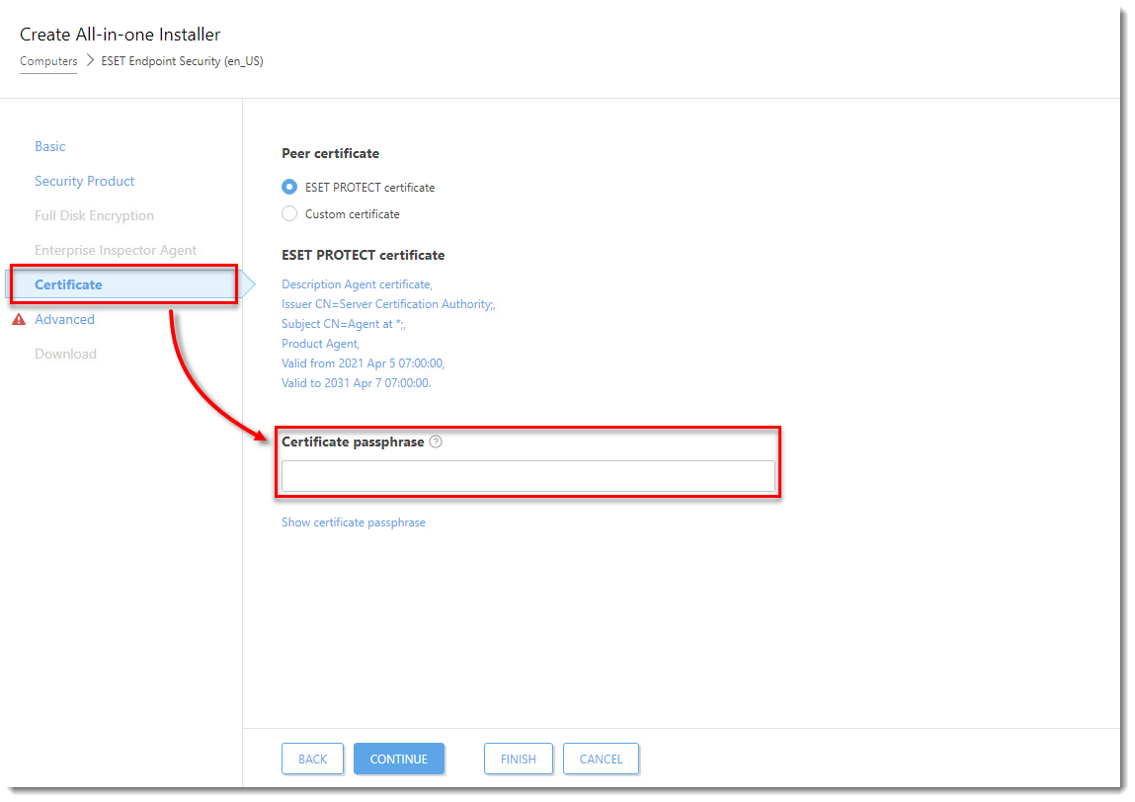This screenshot has height=802, width=1135.
Task: Click the red warning icon next to Advanced
Action: tap(19, 320)
